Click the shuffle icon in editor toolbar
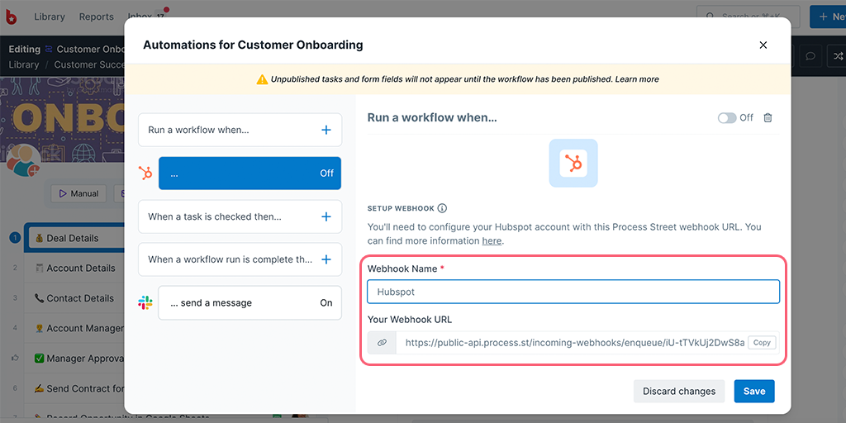This screenshot has width=846, height=423. (837, 56)
